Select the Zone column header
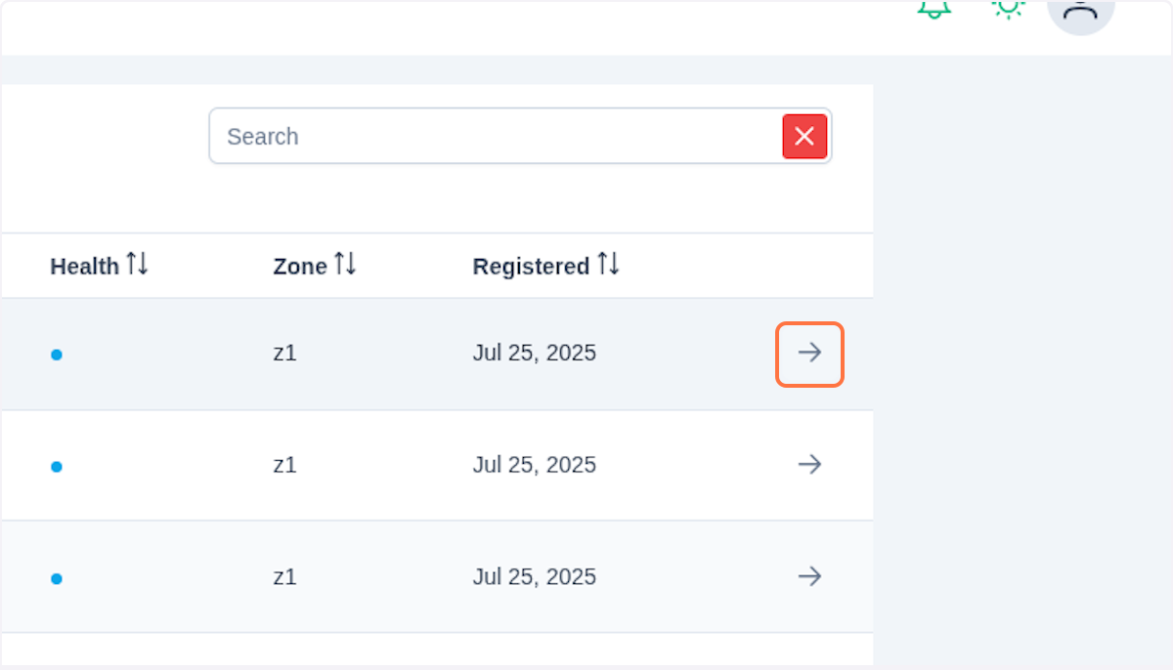The width and height of the screenshot is (1173, 670). (x=300, y=266)
